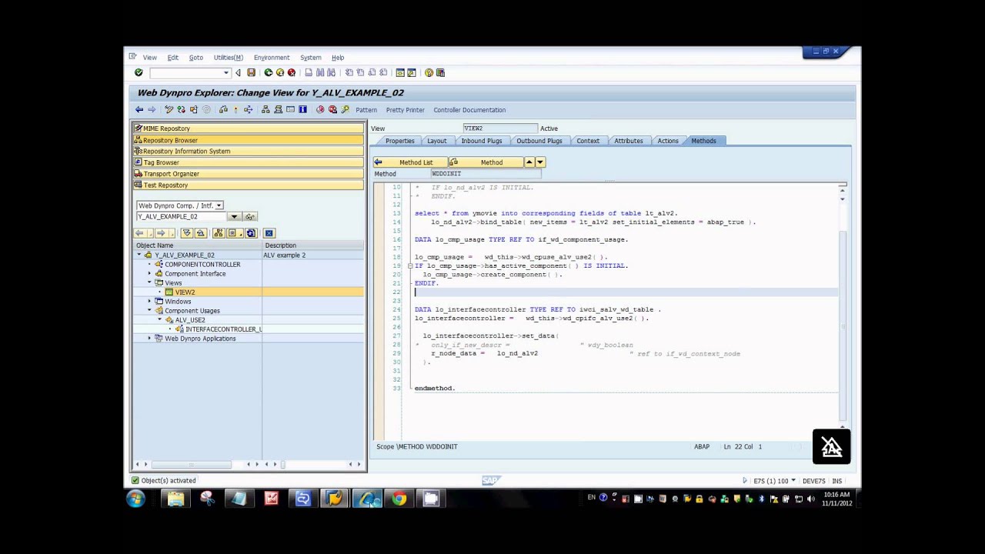Switch to the Actions tab

point(668,141)
